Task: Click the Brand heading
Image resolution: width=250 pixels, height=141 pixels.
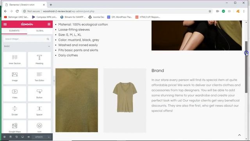Action: (158, 70)
